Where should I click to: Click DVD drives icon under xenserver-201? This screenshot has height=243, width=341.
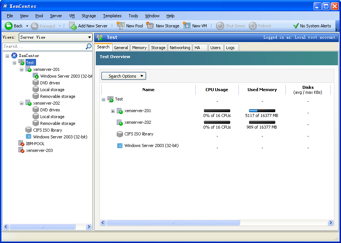point(36,83)
